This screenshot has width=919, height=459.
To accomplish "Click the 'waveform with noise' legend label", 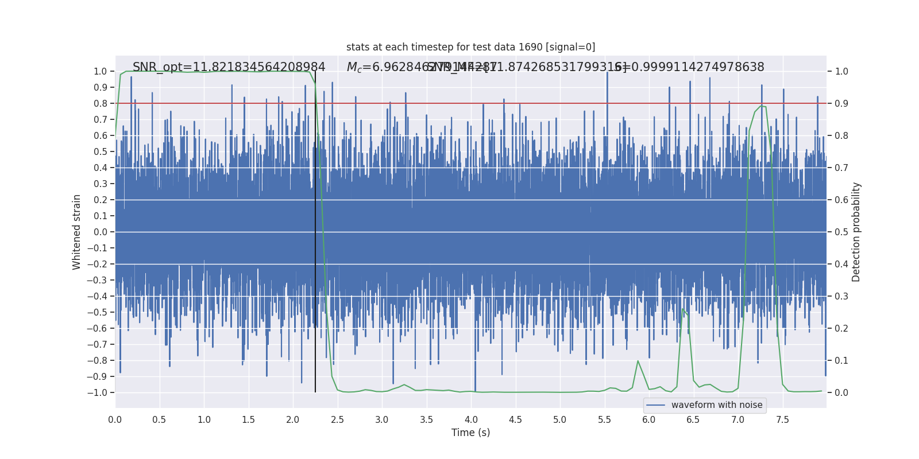I will tap(717, 405).
